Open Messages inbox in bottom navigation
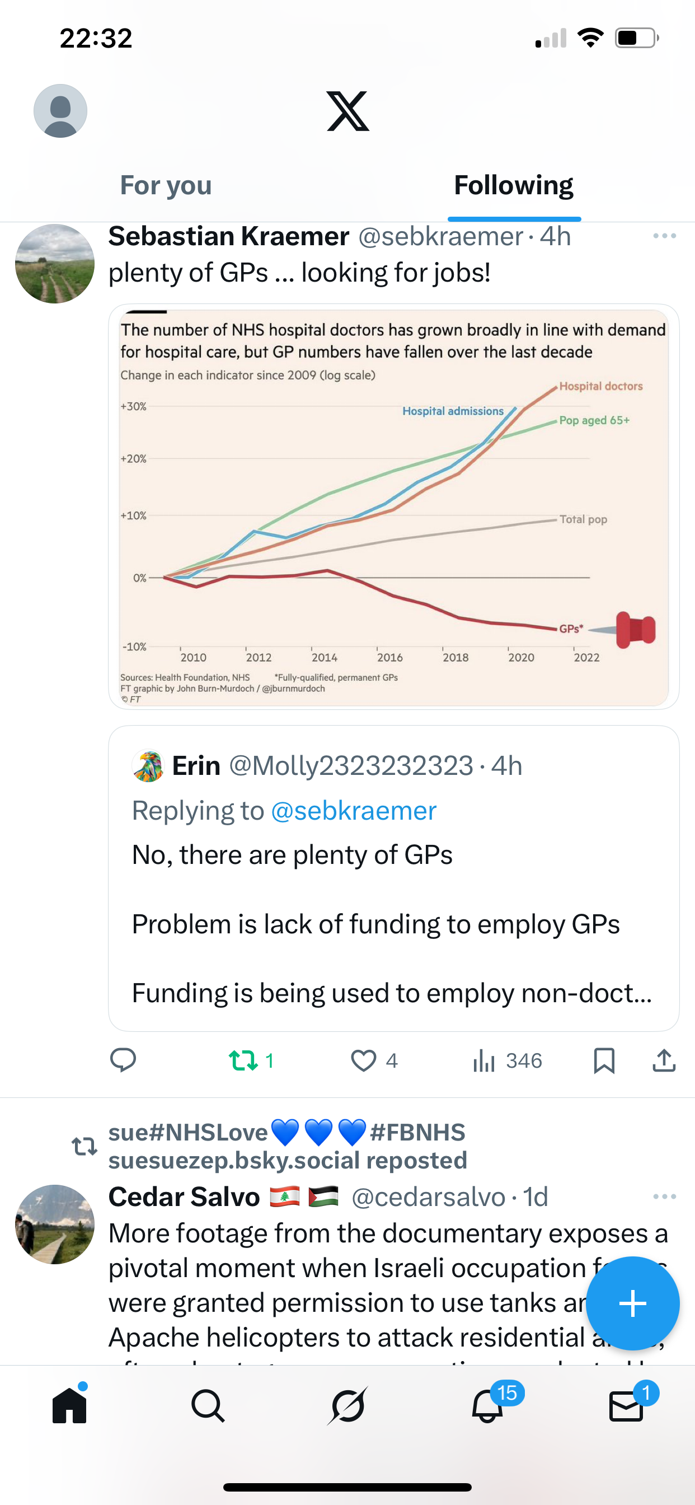The image size is (695, 1505). pyautogui.click(x=626, y=1405)
